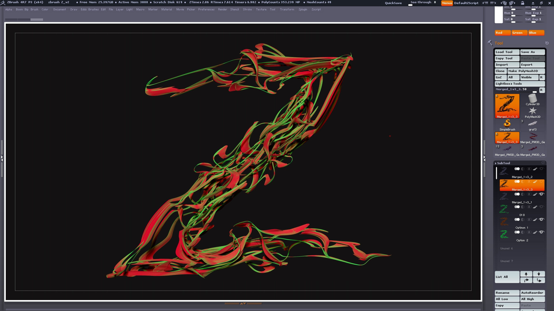Open the Zplugin menu
Screen dimensions: 554x311
(303, 10)
